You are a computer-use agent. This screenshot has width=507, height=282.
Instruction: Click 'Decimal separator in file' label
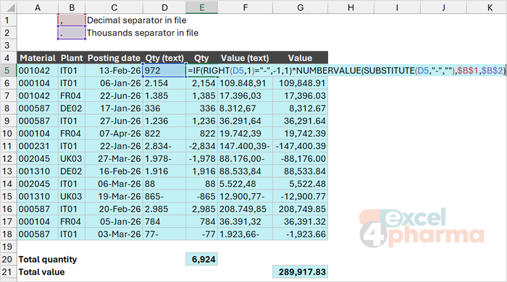[136, 20]
